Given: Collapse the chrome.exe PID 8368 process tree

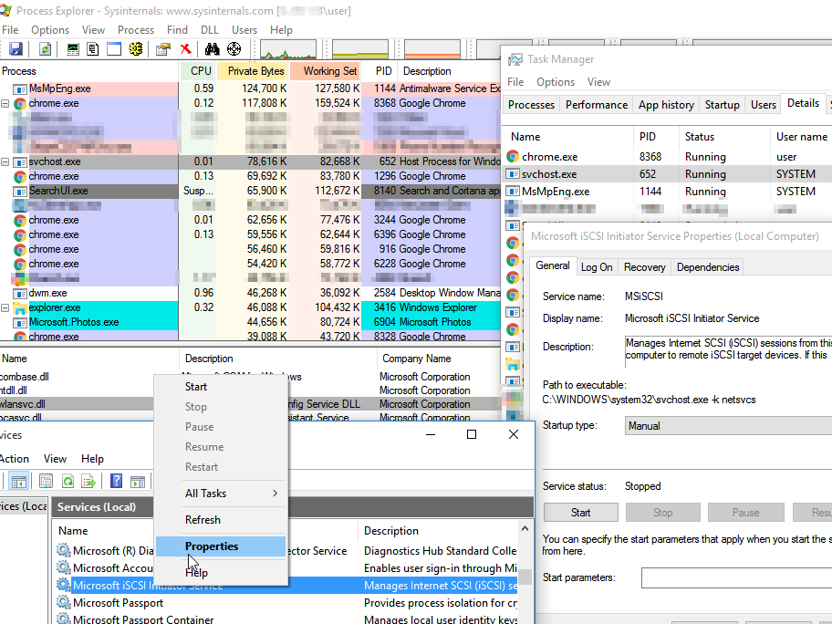Looking at the screenshot, I should tap(5, 103).
